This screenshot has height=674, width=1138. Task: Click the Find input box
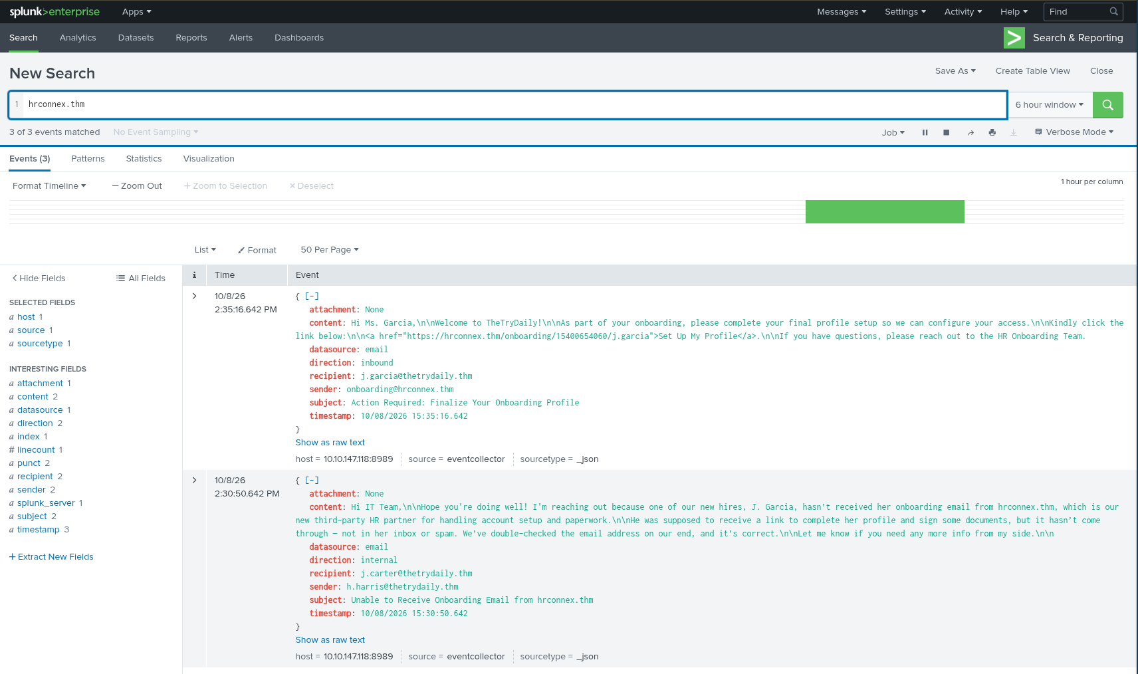point(1083,12)
